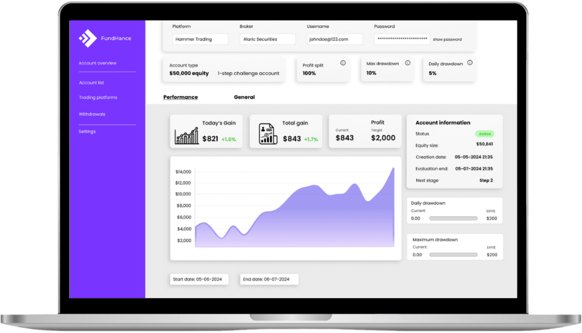Click the equity size $50,841 value
The height and width of the screenshot is (333, 582).
(x=484, y=144)
